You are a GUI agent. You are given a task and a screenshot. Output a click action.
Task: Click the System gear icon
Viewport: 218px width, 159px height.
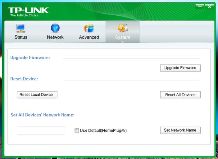click(122, 28)
